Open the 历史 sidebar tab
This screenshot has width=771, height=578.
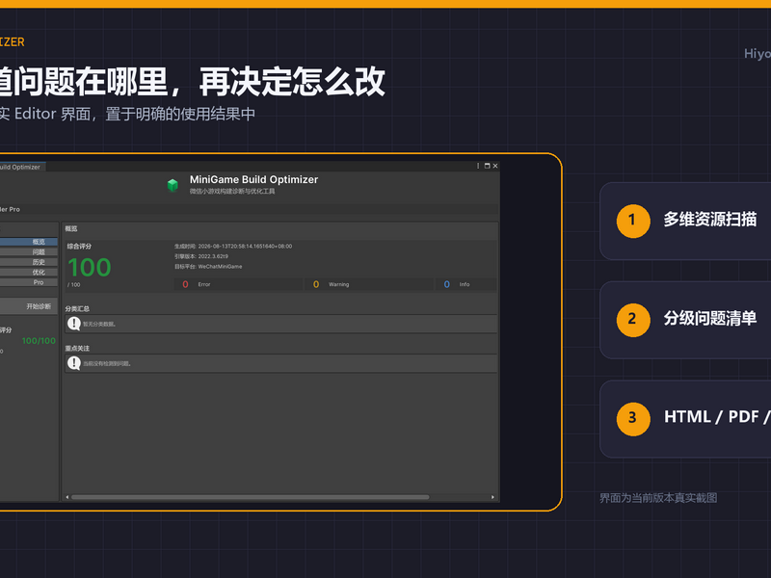[29, 262]
